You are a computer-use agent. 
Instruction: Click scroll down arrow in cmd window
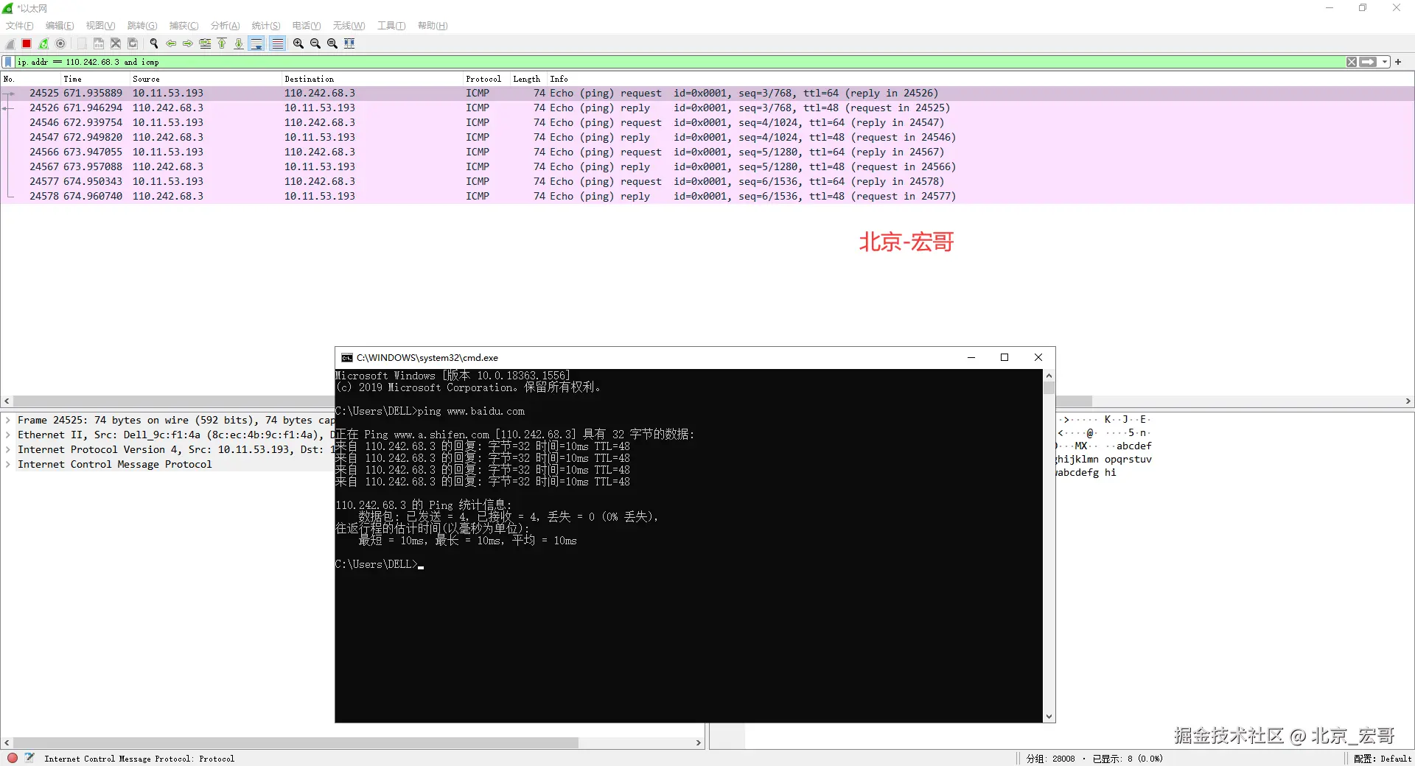point(1049,716)
